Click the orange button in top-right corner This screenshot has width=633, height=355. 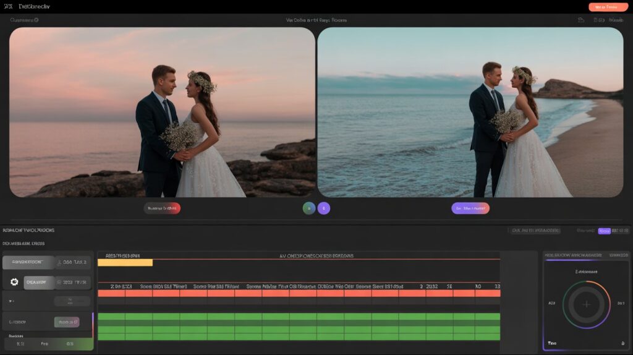click(608, 7)
